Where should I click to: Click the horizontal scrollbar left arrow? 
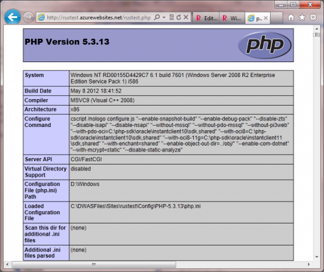click(8, 264)
